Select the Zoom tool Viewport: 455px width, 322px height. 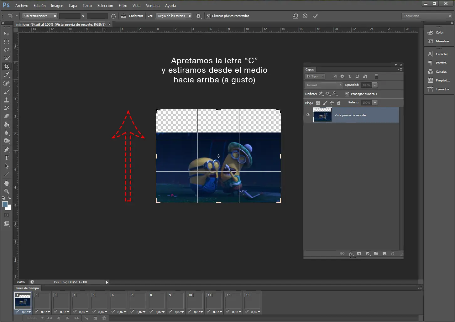[x=7, y=191]
